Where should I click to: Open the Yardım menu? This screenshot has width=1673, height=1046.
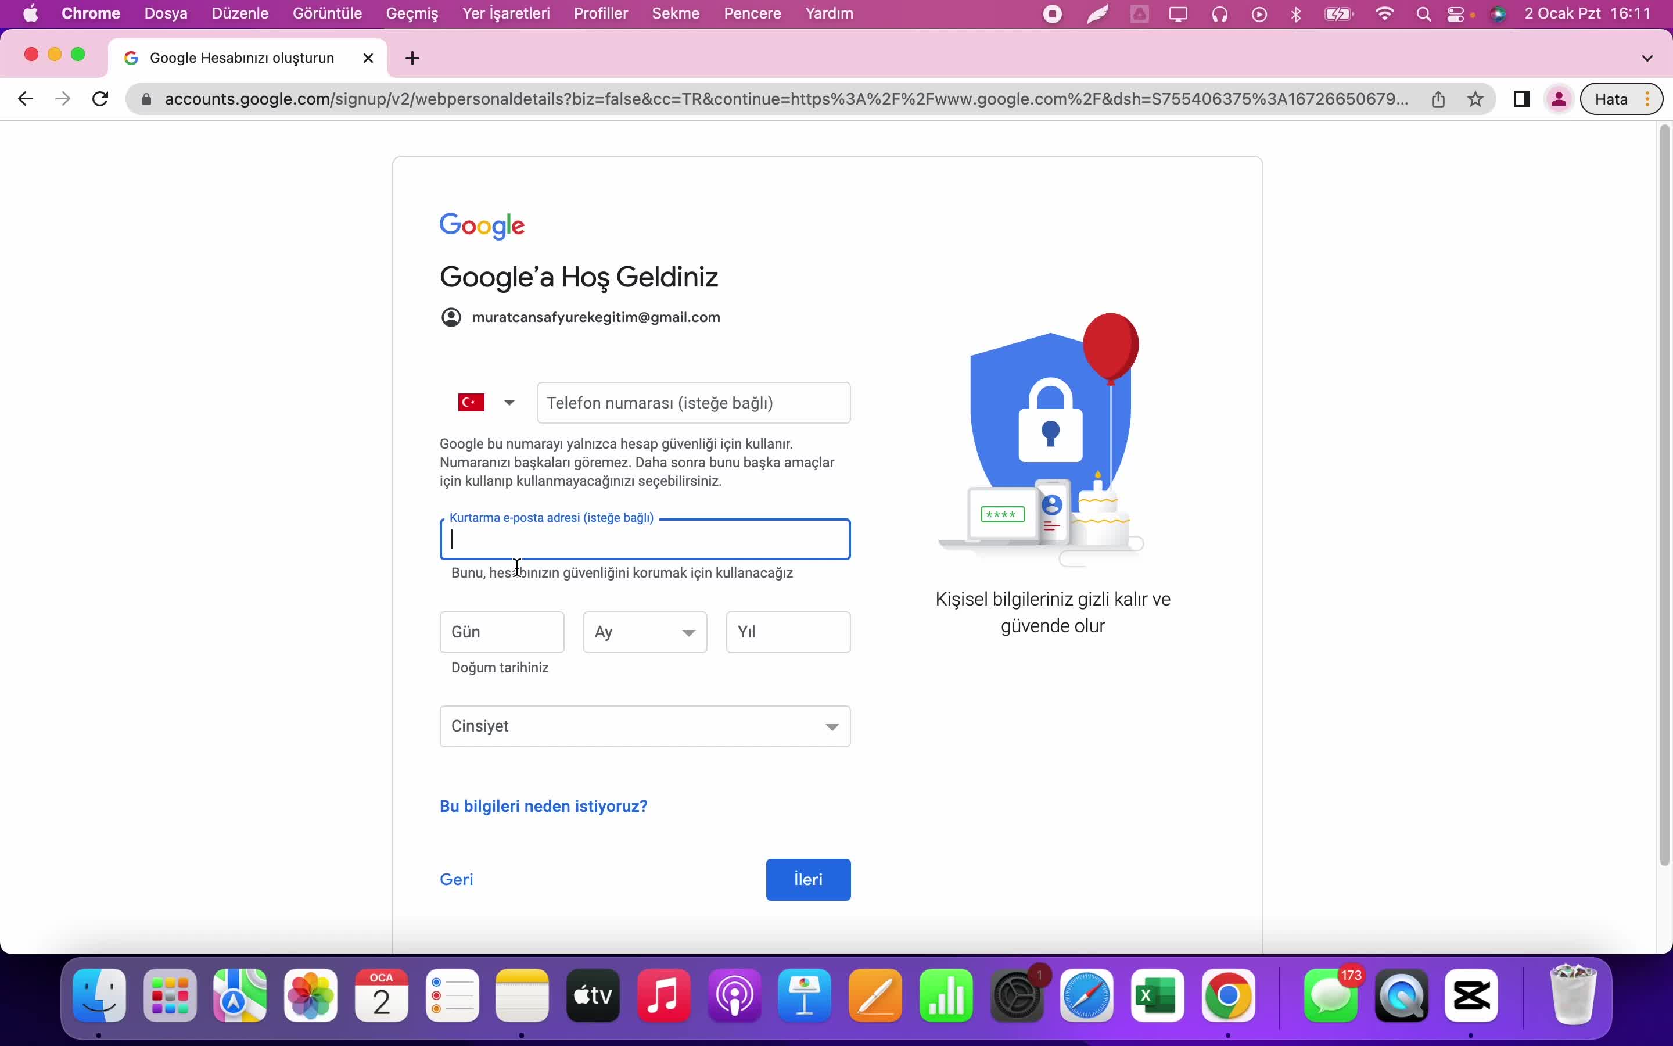pyautogui.click(x=829, y=13)
